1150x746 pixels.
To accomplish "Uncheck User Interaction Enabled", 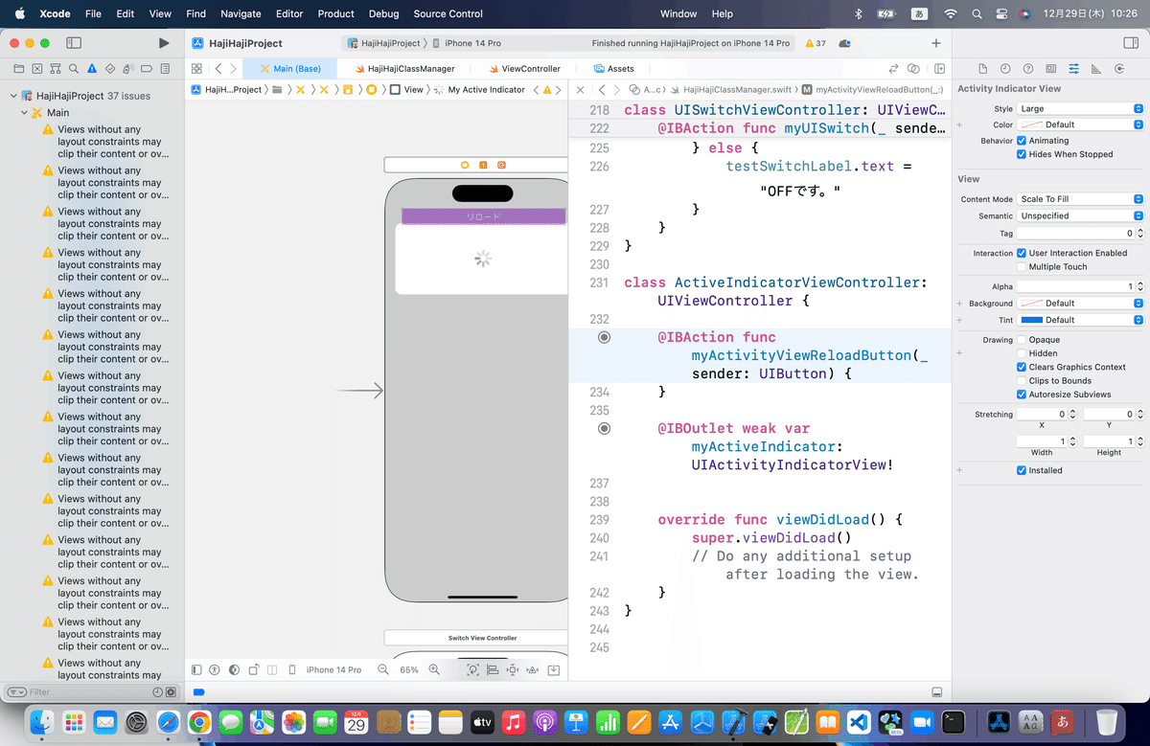I will click(x=1022, y=253).
